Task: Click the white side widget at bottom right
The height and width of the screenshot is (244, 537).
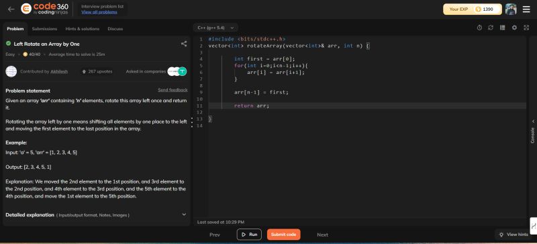Action: pos(533,226)
